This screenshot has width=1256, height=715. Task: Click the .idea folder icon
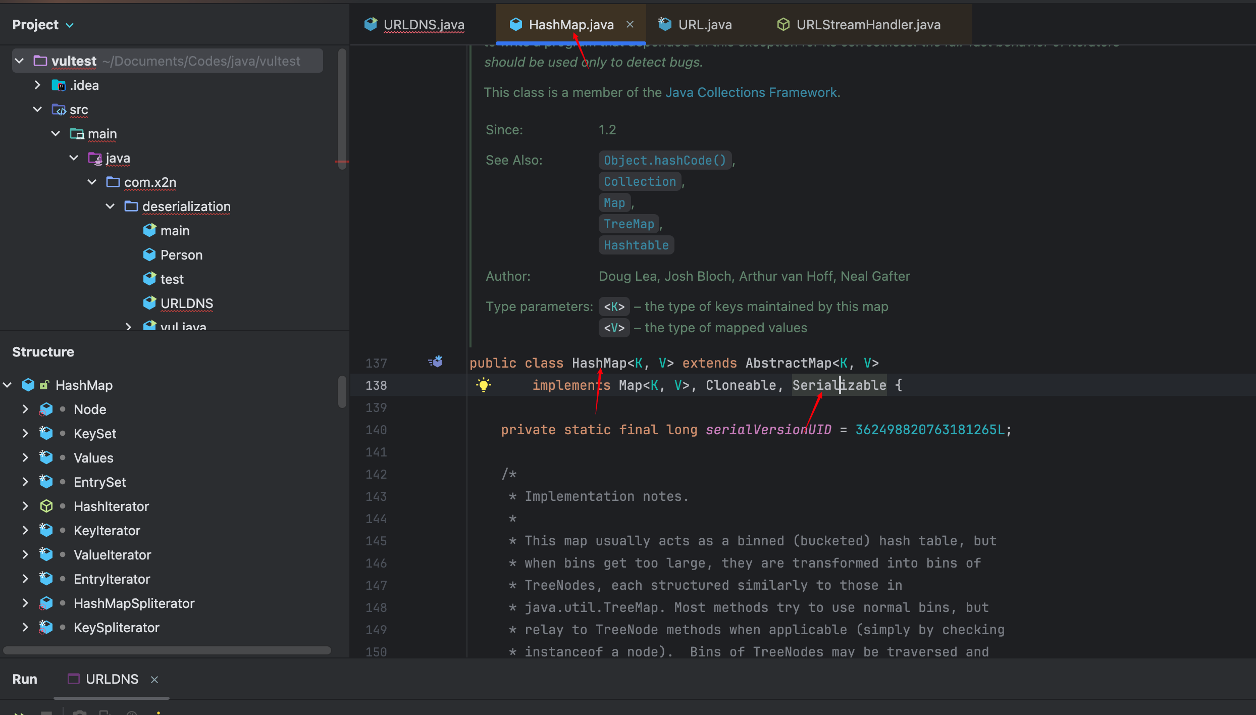(x=59, y=85)
